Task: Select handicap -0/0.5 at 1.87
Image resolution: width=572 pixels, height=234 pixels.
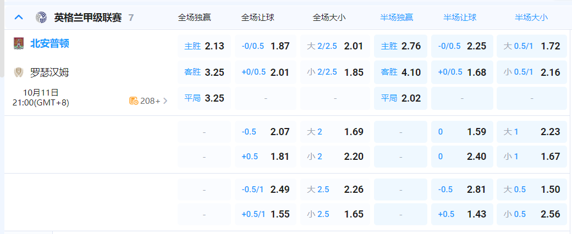Action: 266,46
